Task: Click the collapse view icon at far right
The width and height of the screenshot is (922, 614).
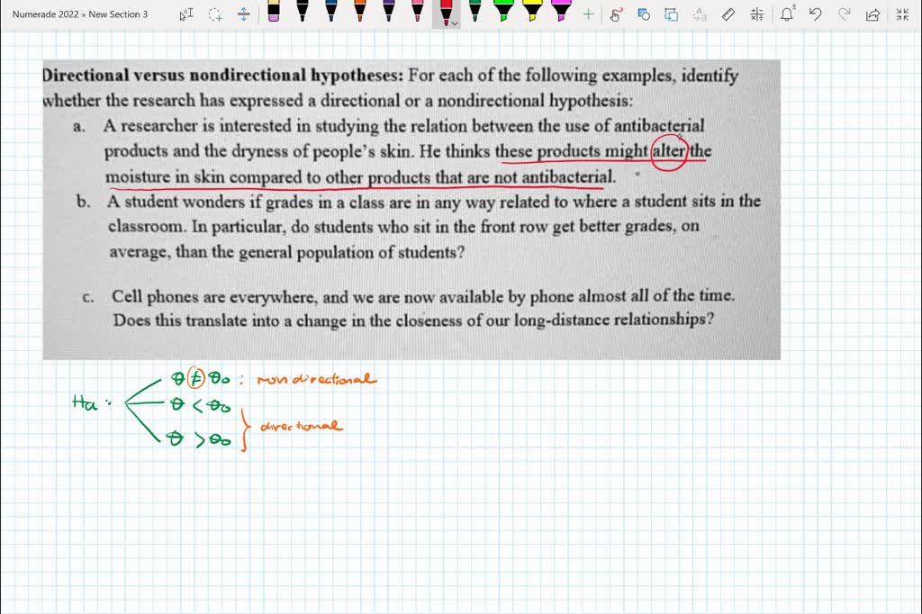Action: [900, 14]
